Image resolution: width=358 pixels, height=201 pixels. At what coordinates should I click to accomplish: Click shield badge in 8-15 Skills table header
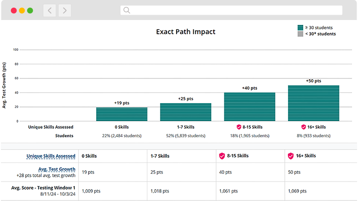pos(221,156)
